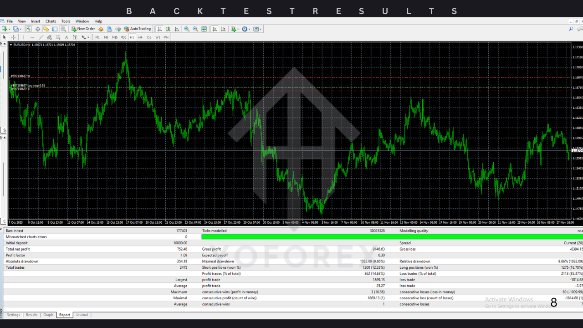This screenshot has height=328, width=583.
Task: Zoom in on the chart
Action: tap(187, 29)
